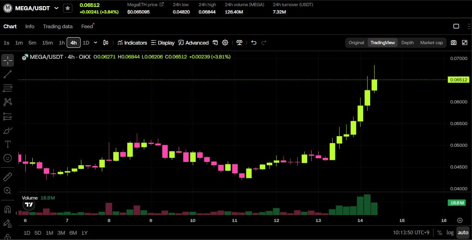Screen dimensions: 472x240
Task: Open the MegaETH price external link
Action: pyautogui.click(x=162, y=4)
